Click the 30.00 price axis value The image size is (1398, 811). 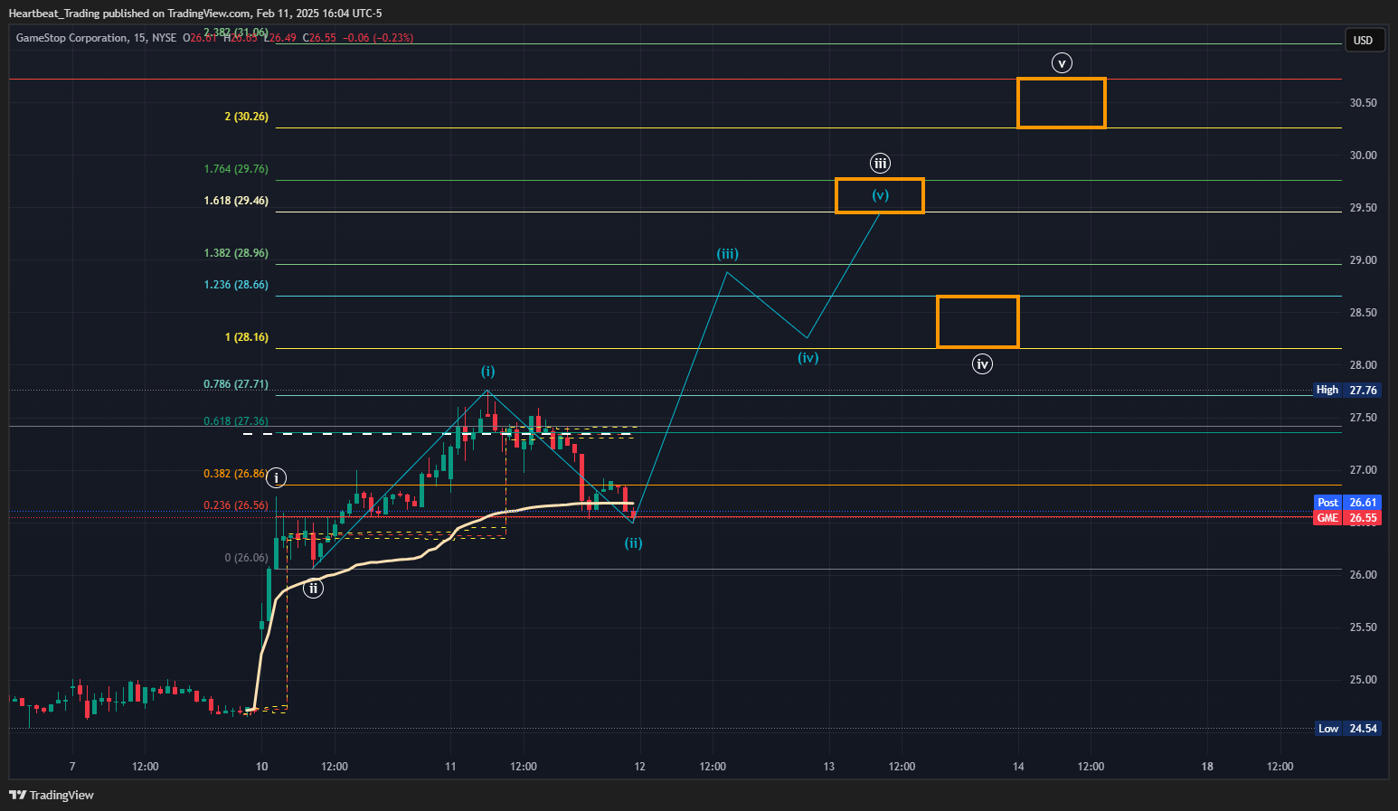point(1363,156)
